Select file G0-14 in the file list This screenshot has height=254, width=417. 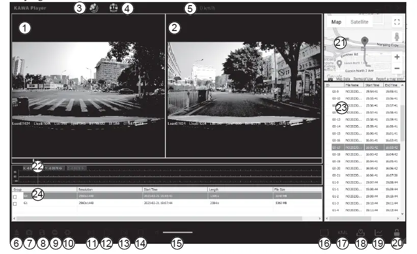click(x=365, y=126)
